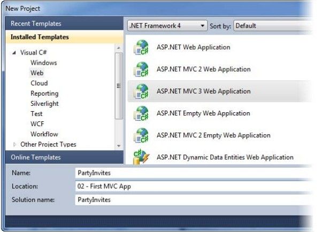Screen dimensions: 330x232
Task: Open the Sort by Default dropdown
Action: tap(273, 26)
